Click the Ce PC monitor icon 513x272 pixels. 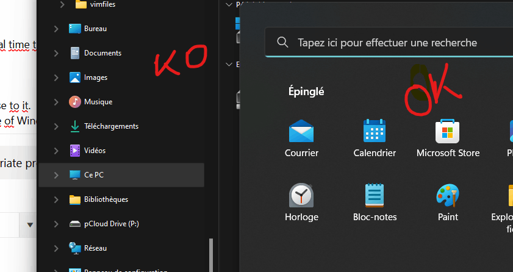click(75, 175)
